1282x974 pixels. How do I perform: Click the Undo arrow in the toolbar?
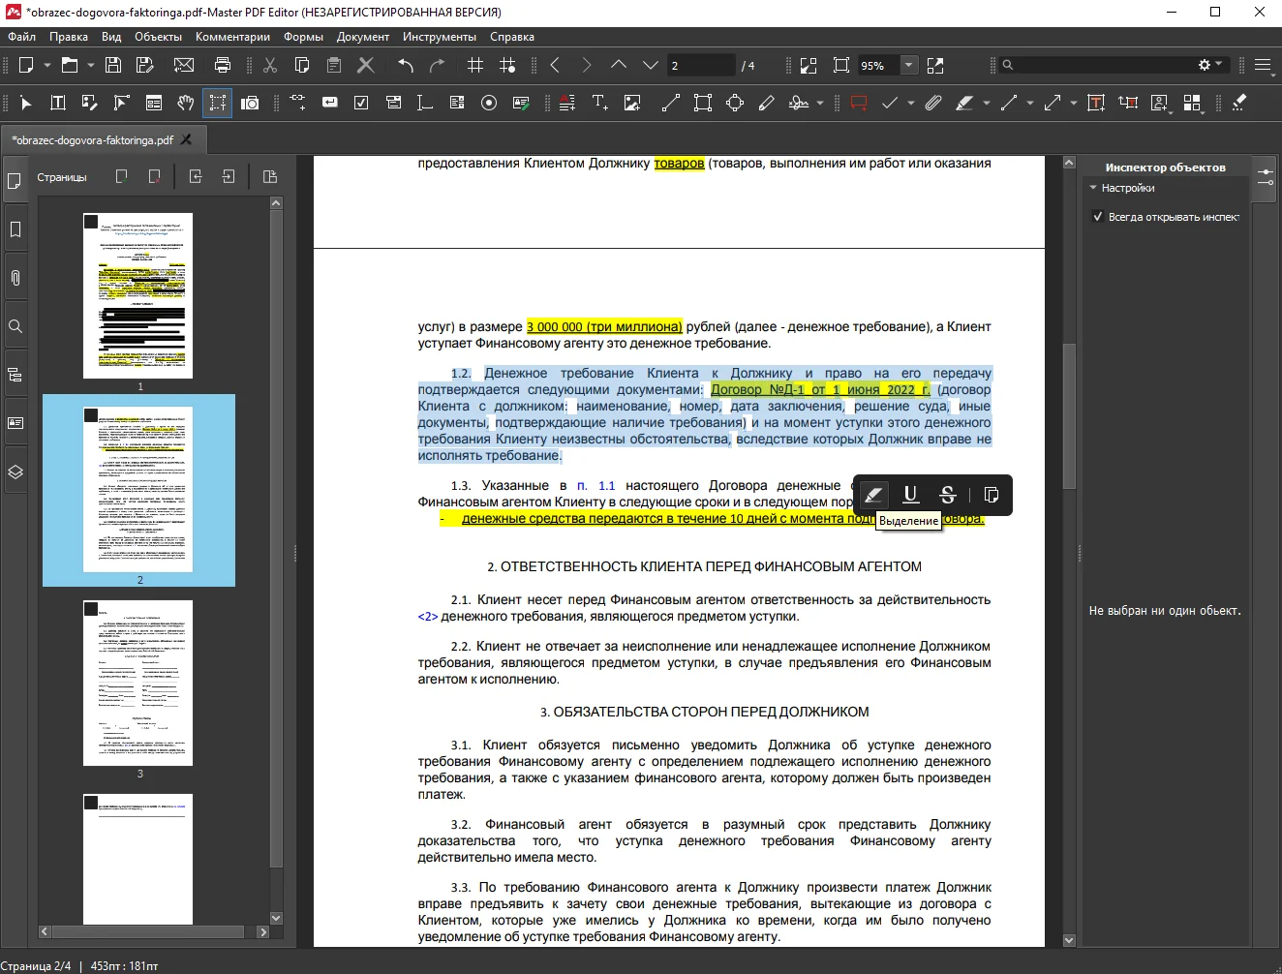pos(406,65)
